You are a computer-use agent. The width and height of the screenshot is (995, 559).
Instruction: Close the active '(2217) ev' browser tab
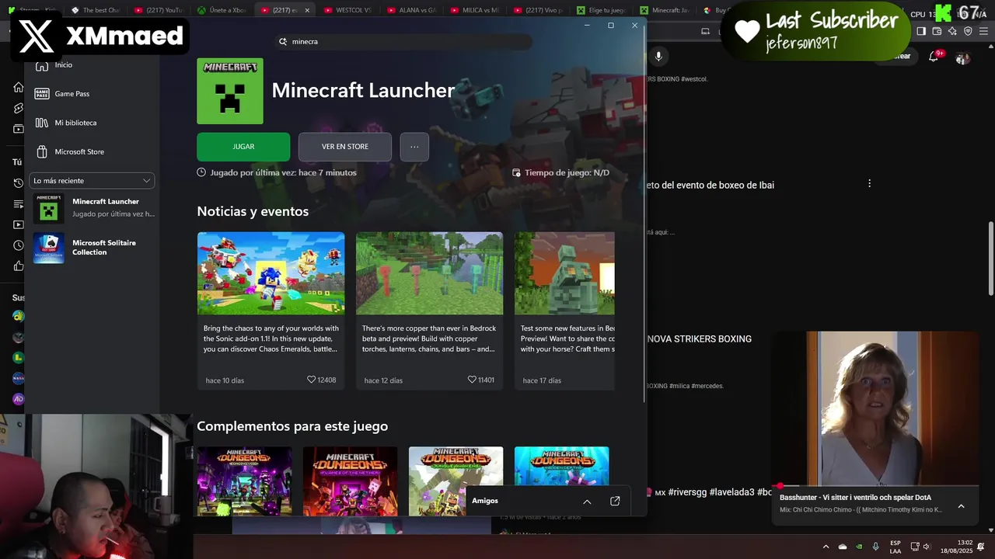click(x=307, y=10)
